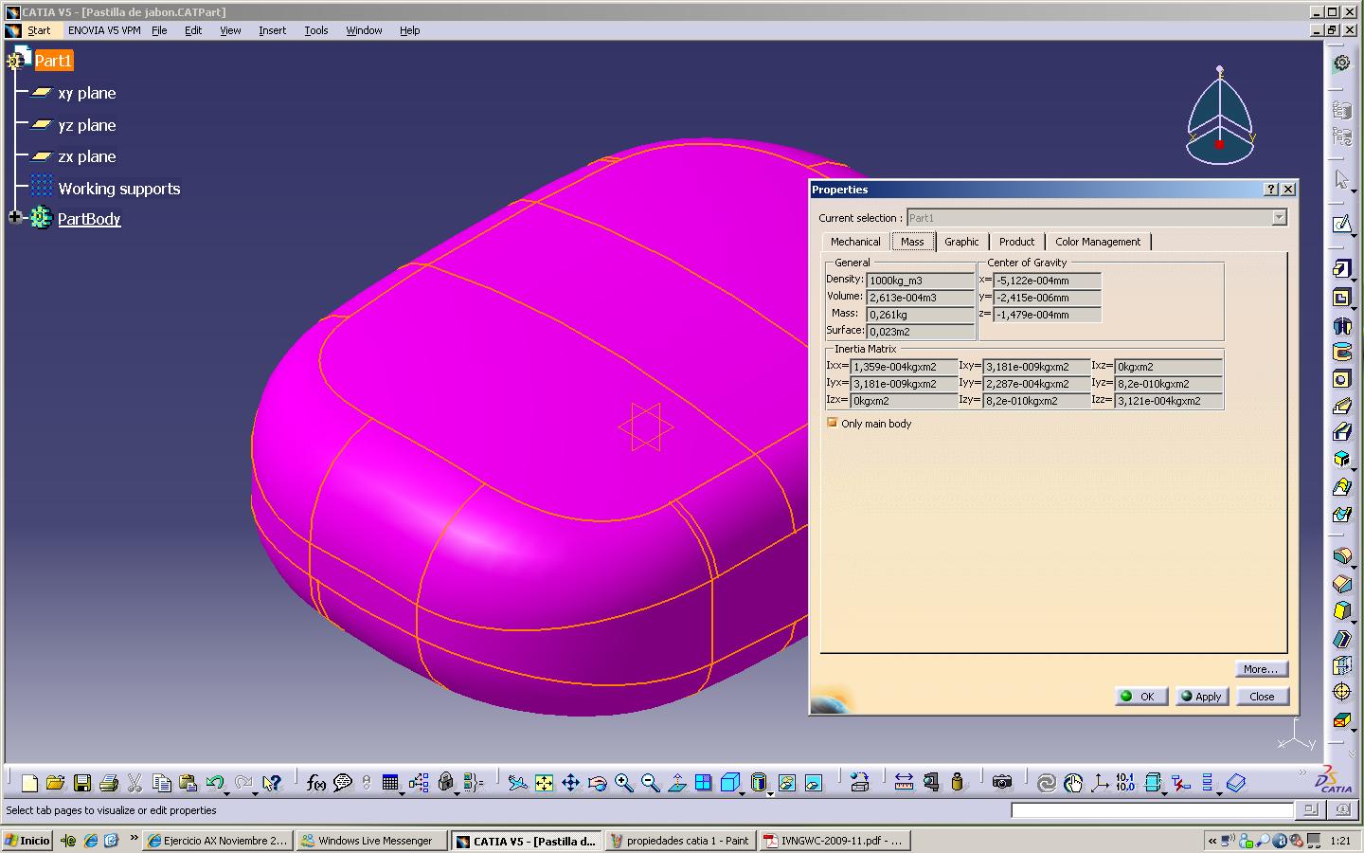Image resolution: width=1364 pixels, height=853 pixels.
Task: Click the Undo arrow icon
Action: pos(214,783)
